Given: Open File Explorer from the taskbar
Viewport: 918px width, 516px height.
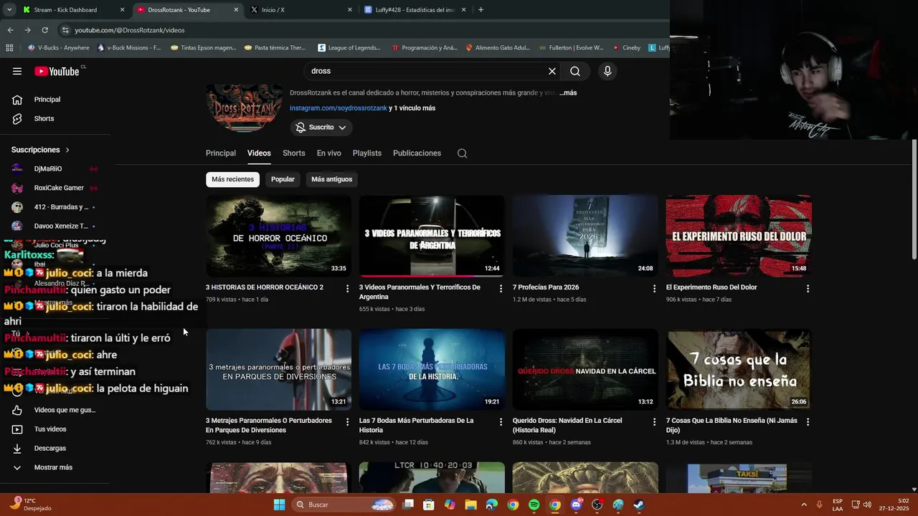Looking at the screenshot, I should pyautogui.click(x=470, y=505).
